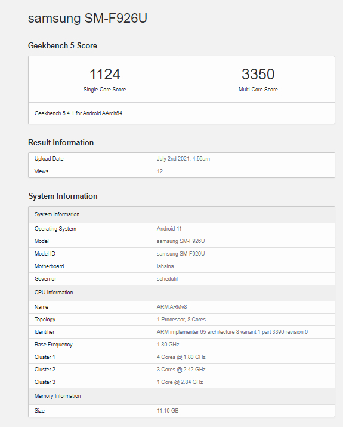
Task: Select the Motherboard value lahaina
Action: [165, 266]
